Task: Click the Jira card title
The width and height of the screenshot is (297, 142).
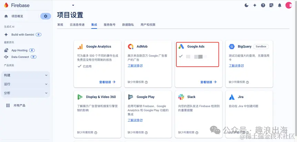Action: [240, 97]
